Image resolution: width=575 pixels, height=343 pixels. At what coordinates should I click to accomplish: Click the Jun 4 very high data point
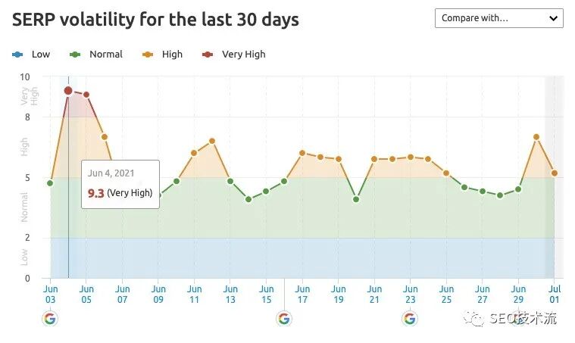tap(68, 91)
